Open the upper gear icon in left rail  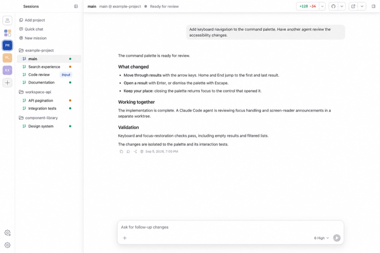pos(8,232)
